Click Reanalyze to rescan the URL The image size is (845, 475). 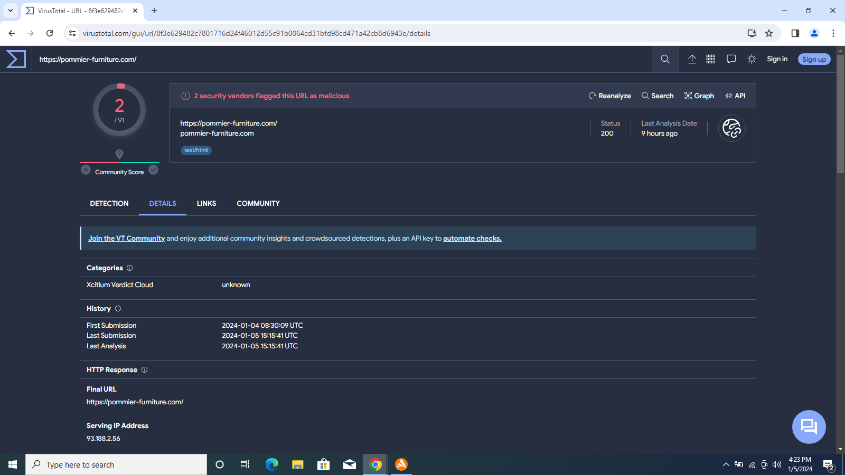coord(609,96)
